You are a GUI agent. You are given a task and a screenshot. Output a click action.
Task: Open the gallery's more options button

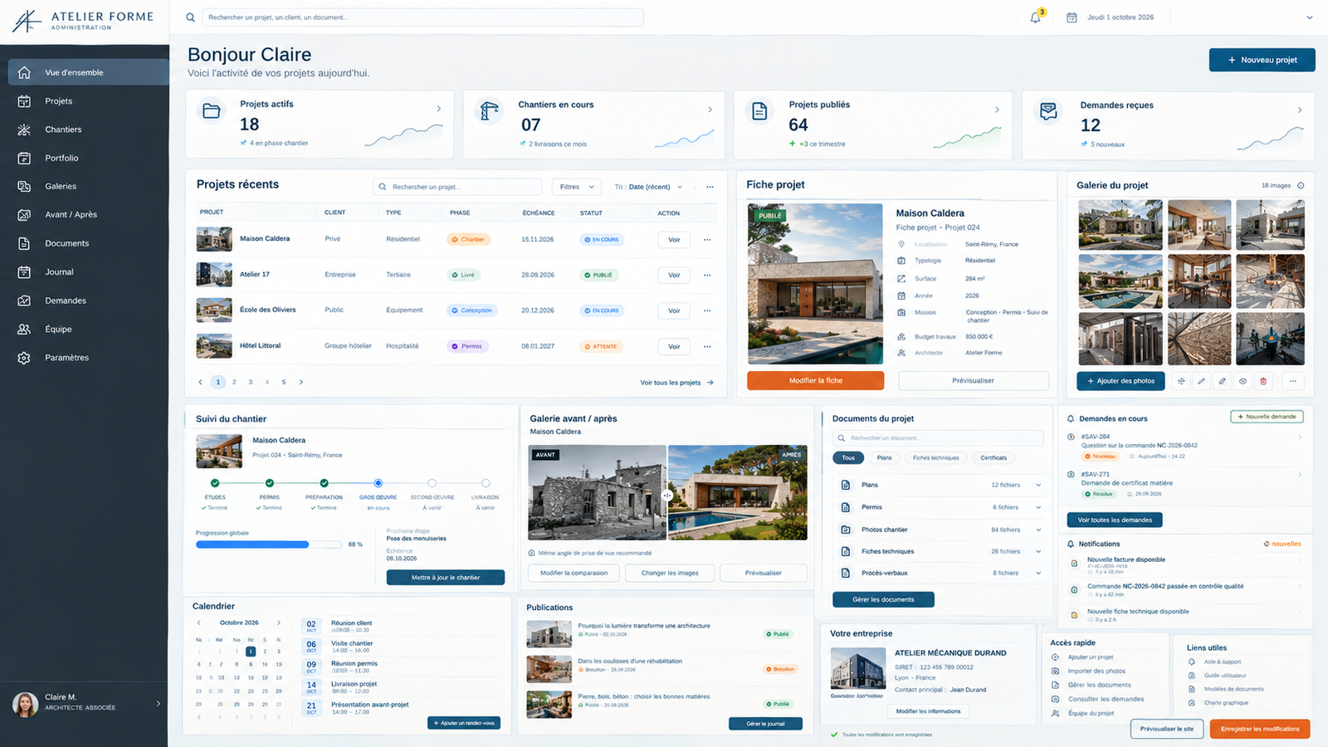(x=1292, y=381)
